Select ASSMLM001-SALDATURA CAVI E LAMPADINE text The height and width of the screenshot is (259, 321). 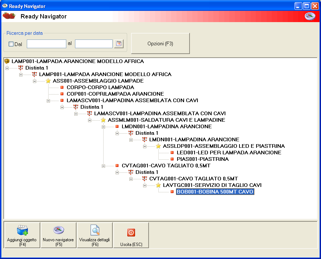pos(166,120)
